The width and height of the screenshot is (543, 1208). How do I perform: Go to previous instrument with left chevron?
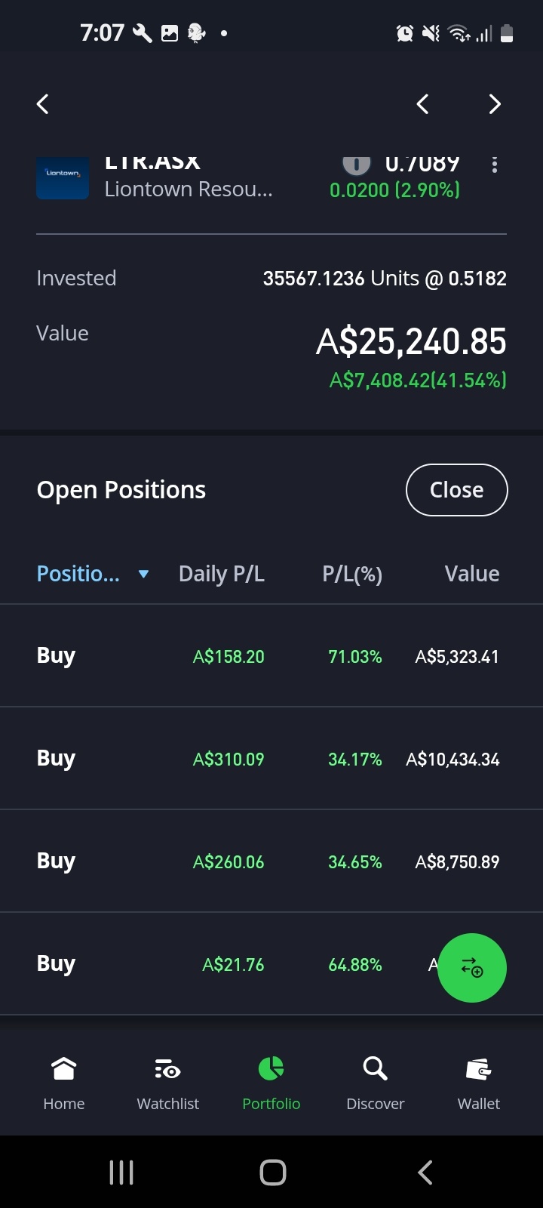(x=423, y=104)
